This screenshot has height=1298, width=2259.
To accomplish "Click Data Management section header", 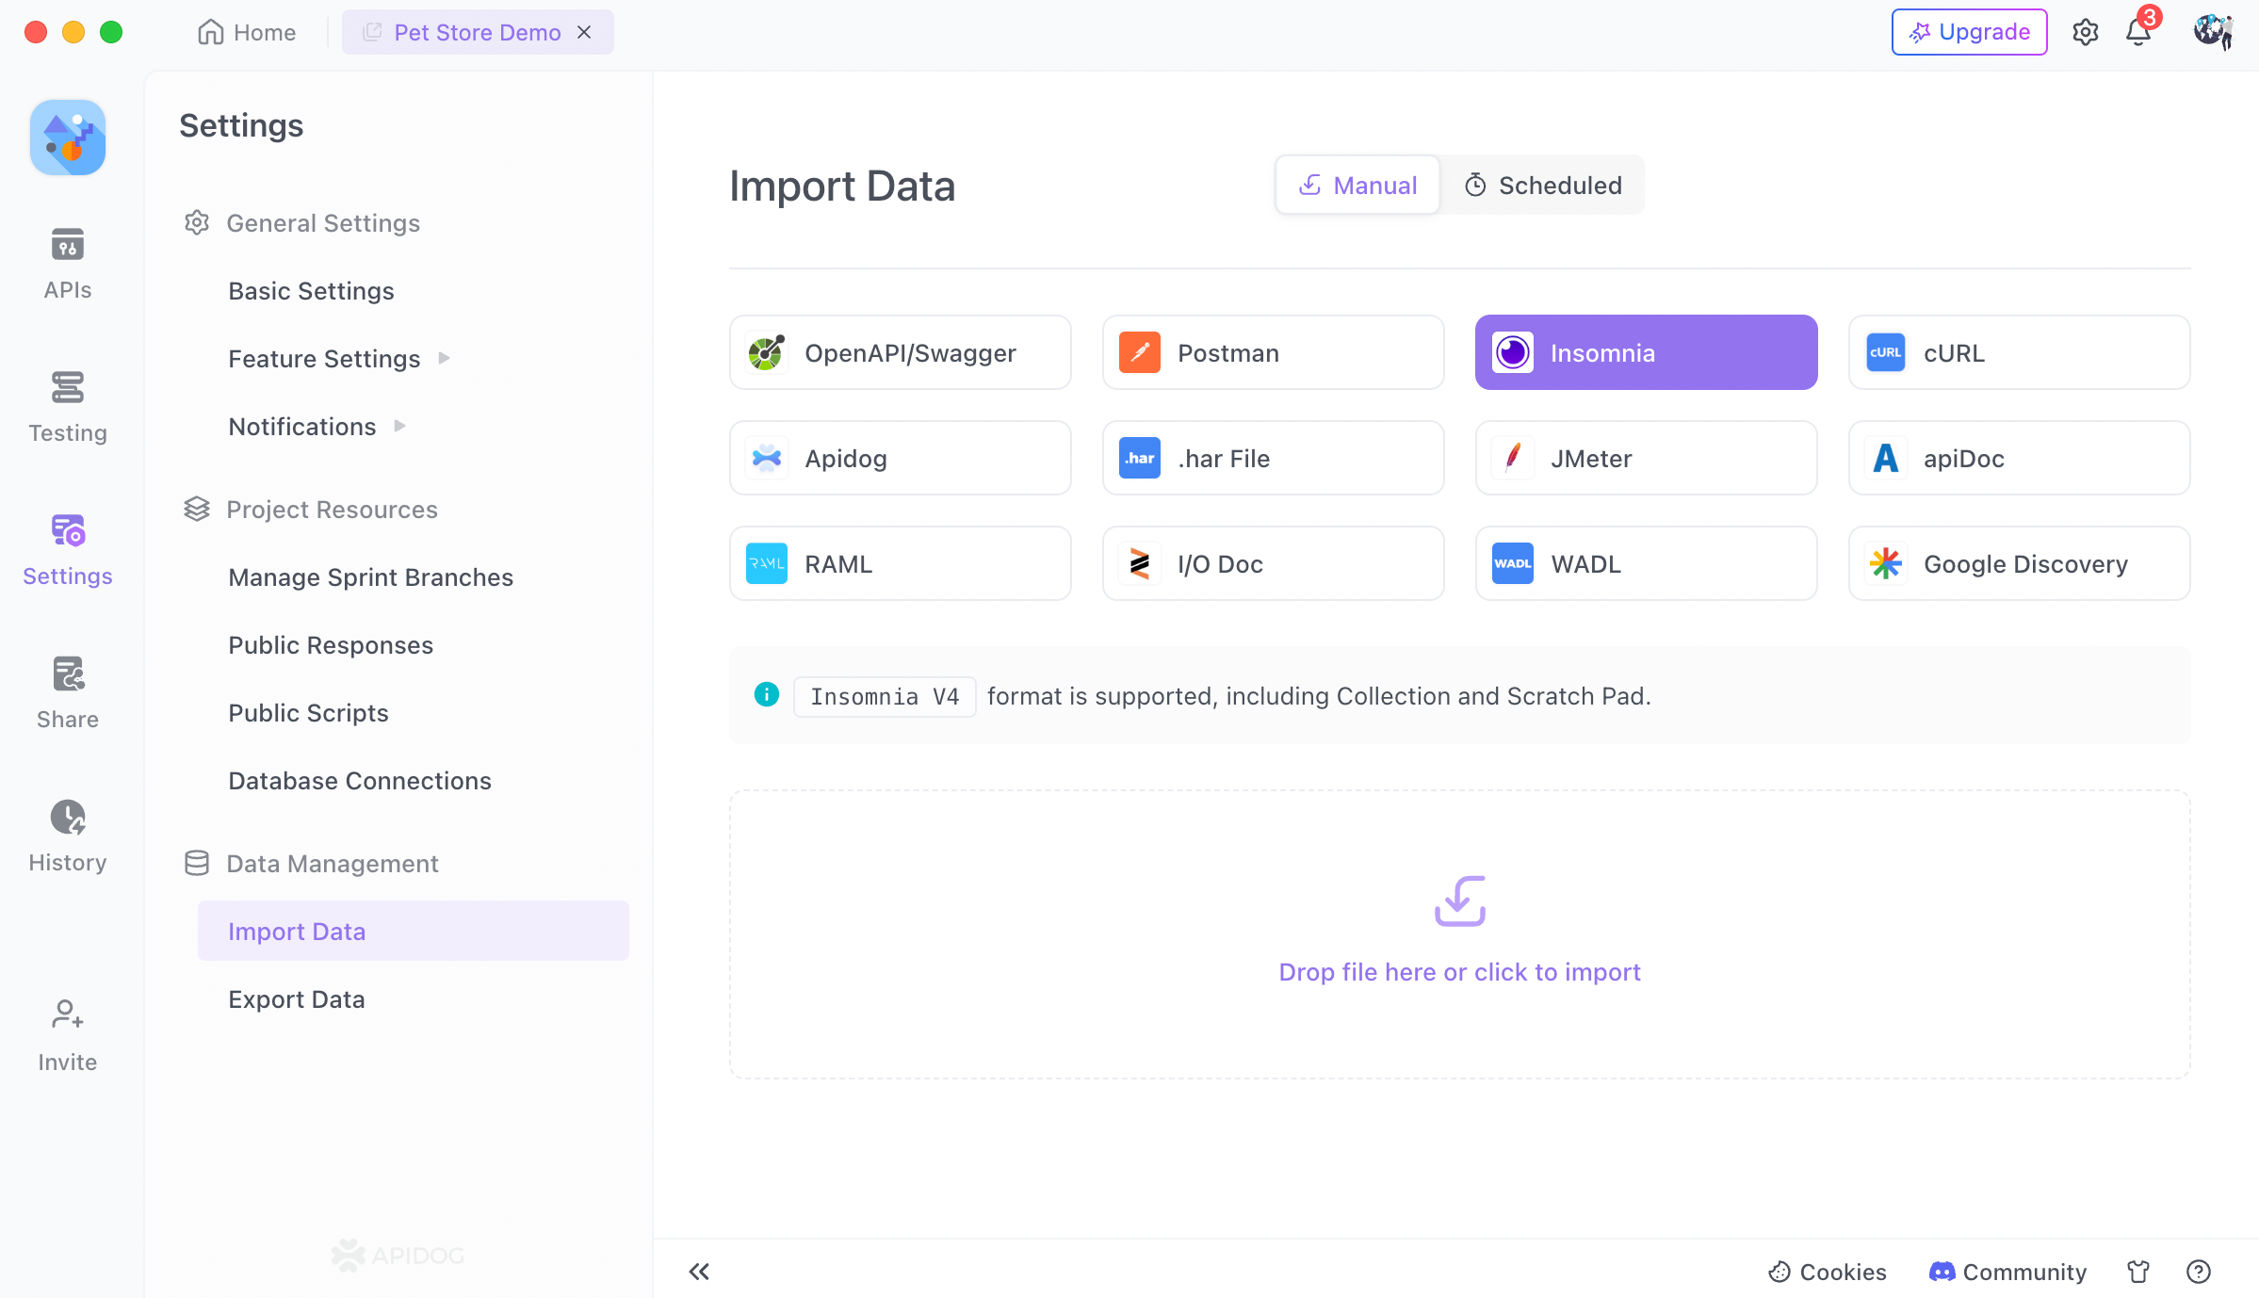I will [x=311, y=863].
